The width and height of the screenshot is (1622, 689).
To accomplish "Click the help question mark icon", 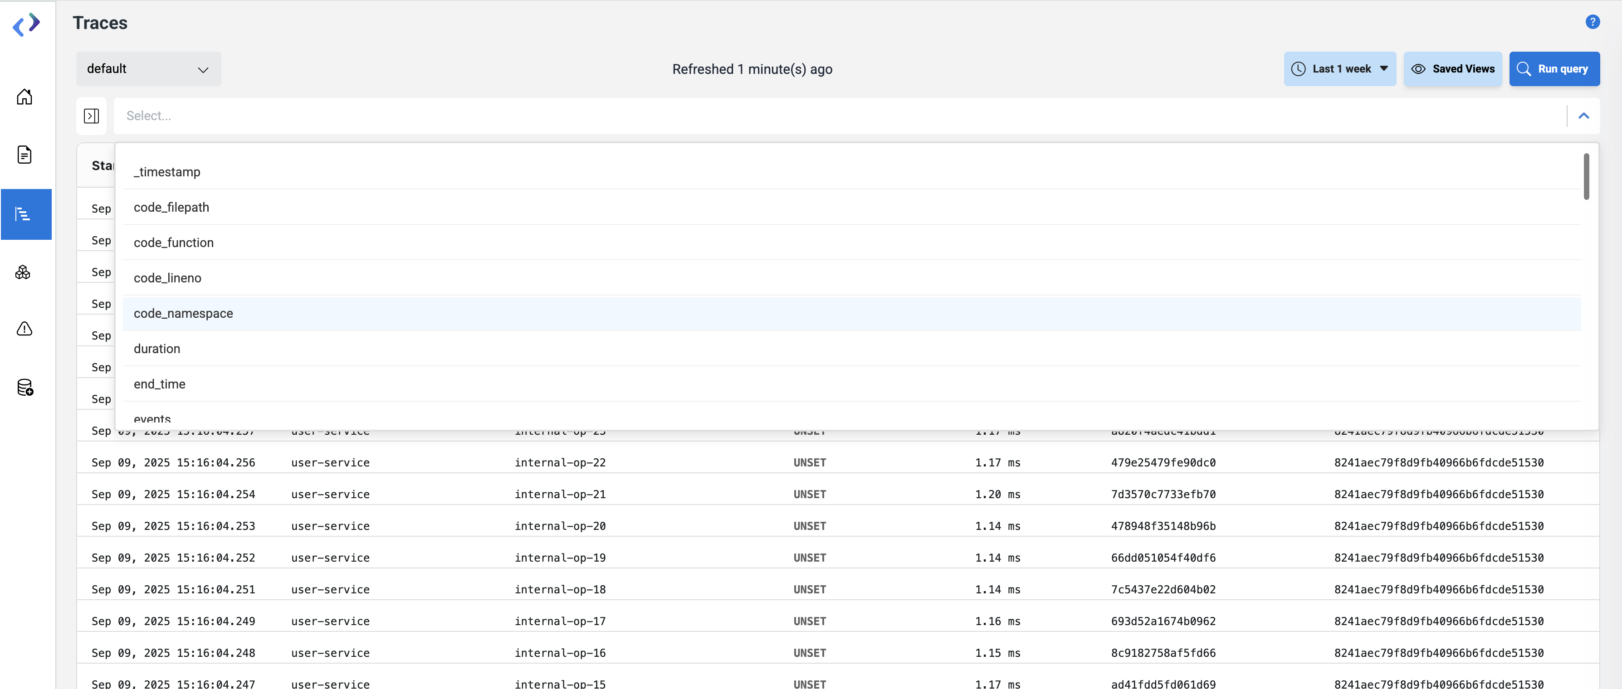I will click(1592, 22).
